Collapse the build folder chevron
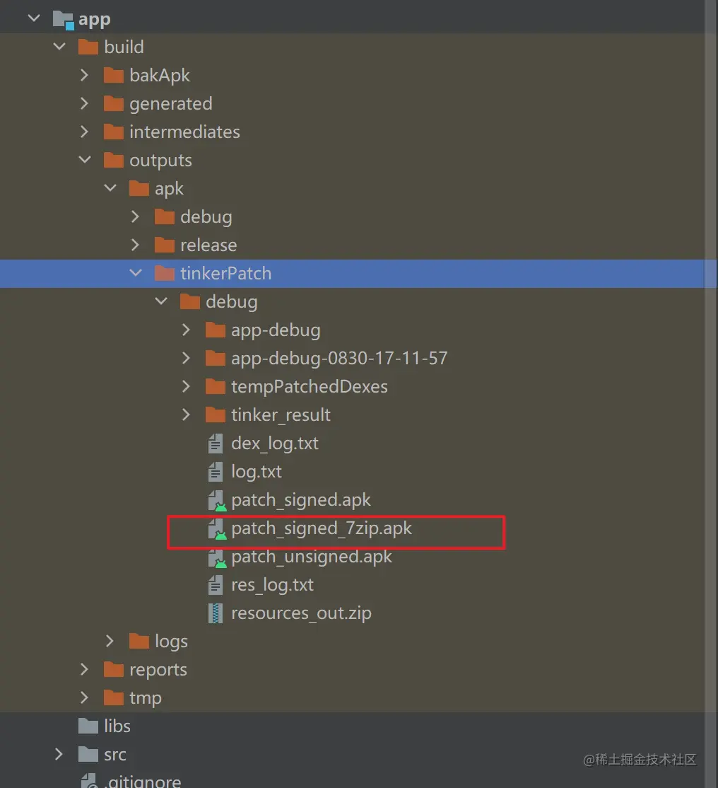 pyautogui.click(x=59, y=47)
